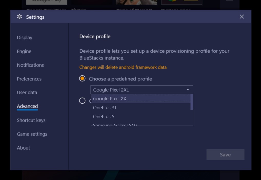
Task: Open the Preferences section
Action: pos(29,79)
